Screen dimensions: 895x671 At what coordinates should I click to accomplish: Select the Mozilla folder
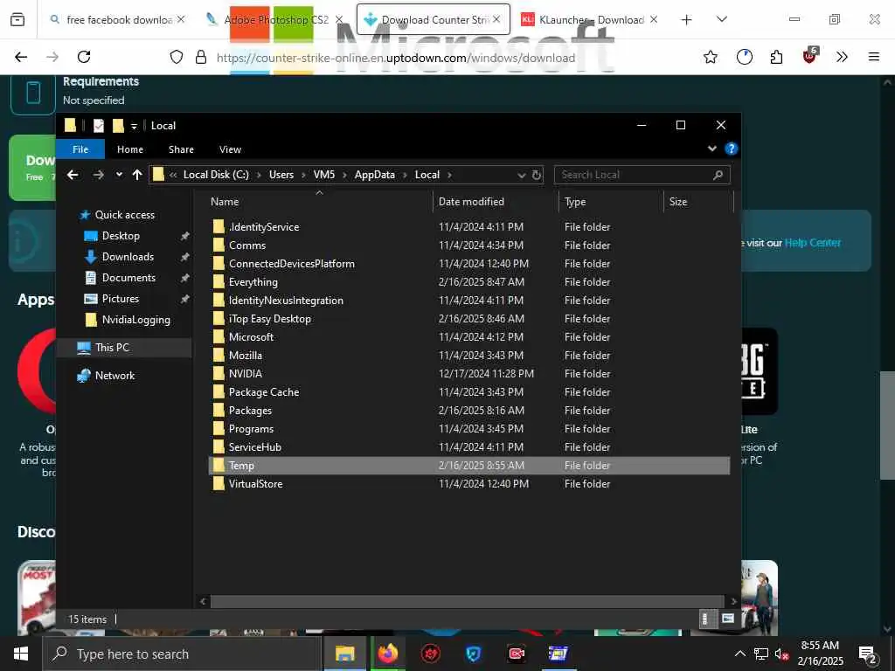[246, 356]
